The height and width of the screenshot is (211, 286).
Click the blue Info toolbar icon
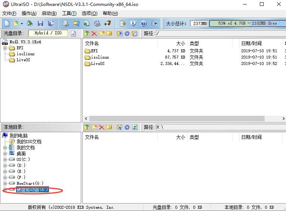coord(133,24)
